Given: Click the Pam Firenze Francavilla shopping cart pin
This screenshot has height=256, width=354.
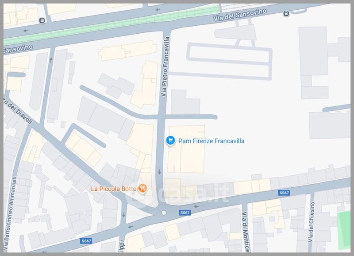Looking at the screenshot, I should pos(170,141).
